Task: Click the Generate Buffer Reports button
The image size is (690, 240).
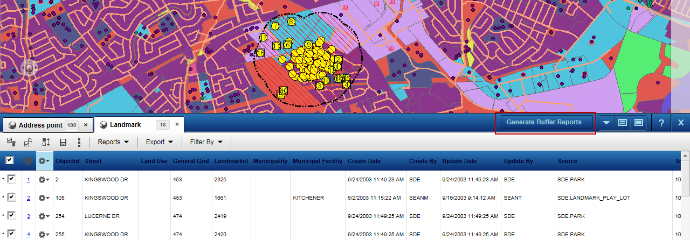Action: [x=544, y=122]
